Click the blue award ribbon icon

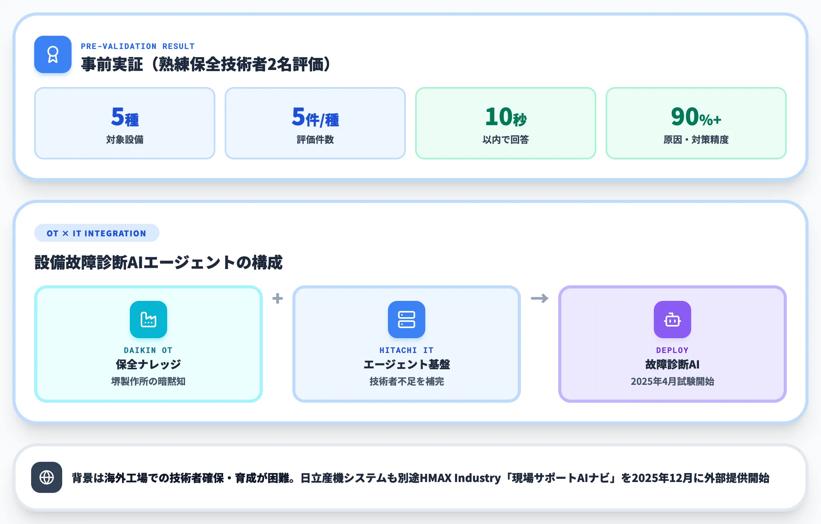click(53, 54)
